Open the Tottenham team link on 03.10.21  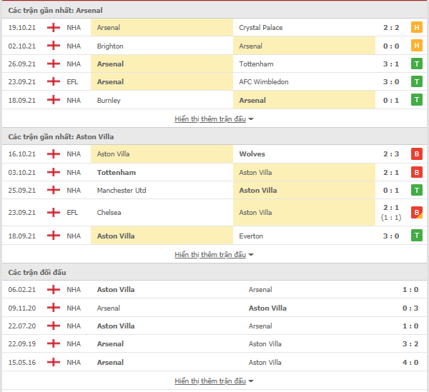tap(117, 173)
